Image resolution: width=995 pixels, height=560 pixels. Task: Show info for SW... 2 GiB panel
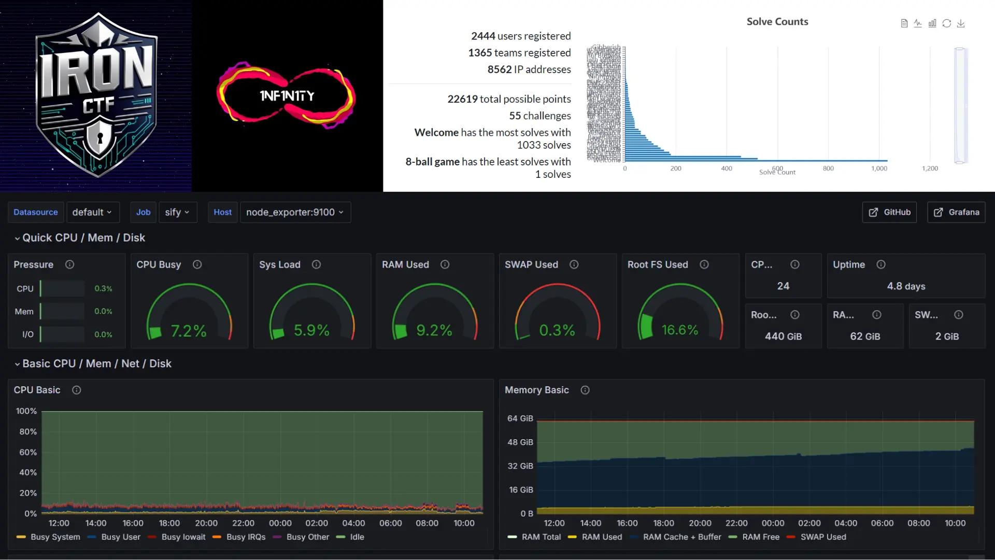pyautogui.click(x=958, y=315)
